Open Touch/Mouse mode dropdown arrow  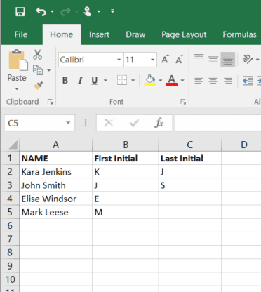tap(99, 11)
